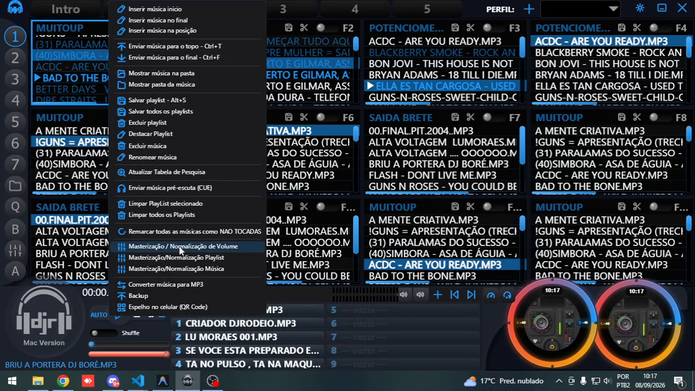This screenshot has height=391, width=695.
Task: Click the scissors icon on the F4 playlist
Action: click(637, 28)
